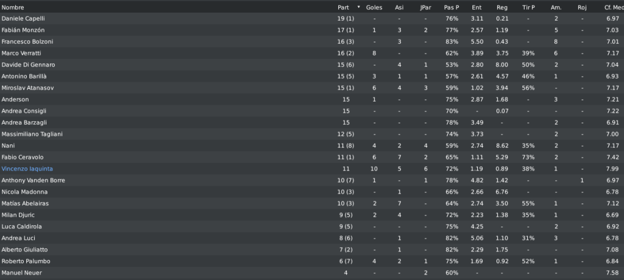Select the Manuel Neuer row
Image resolution: width=624 pixels, height=280 pixels.
(312, 273)
